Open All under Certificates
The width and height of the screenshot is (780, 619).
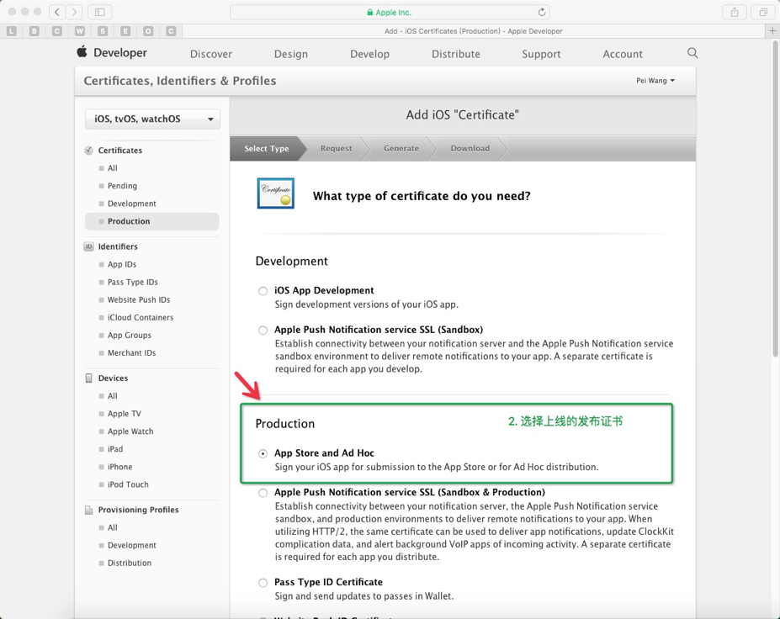click(x=113, y=168)
